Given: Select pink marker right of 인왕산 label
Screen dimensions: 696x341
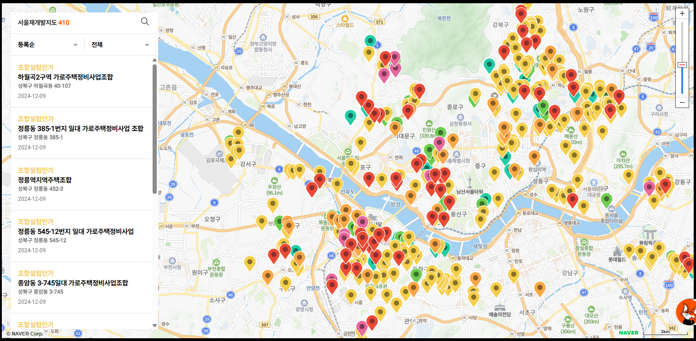Looking at the screenshot, I should (x=439, y=143).
